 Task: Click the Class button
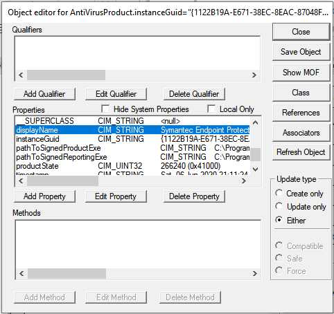(x=301, y=93)
